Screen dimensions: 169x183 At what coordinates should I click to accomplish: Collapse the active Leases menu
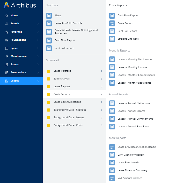point(38,81)
